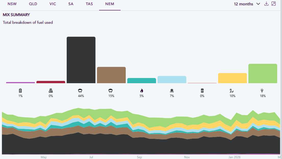Click the tall black coal bar
Screen dimensions: 282x159
81,60
